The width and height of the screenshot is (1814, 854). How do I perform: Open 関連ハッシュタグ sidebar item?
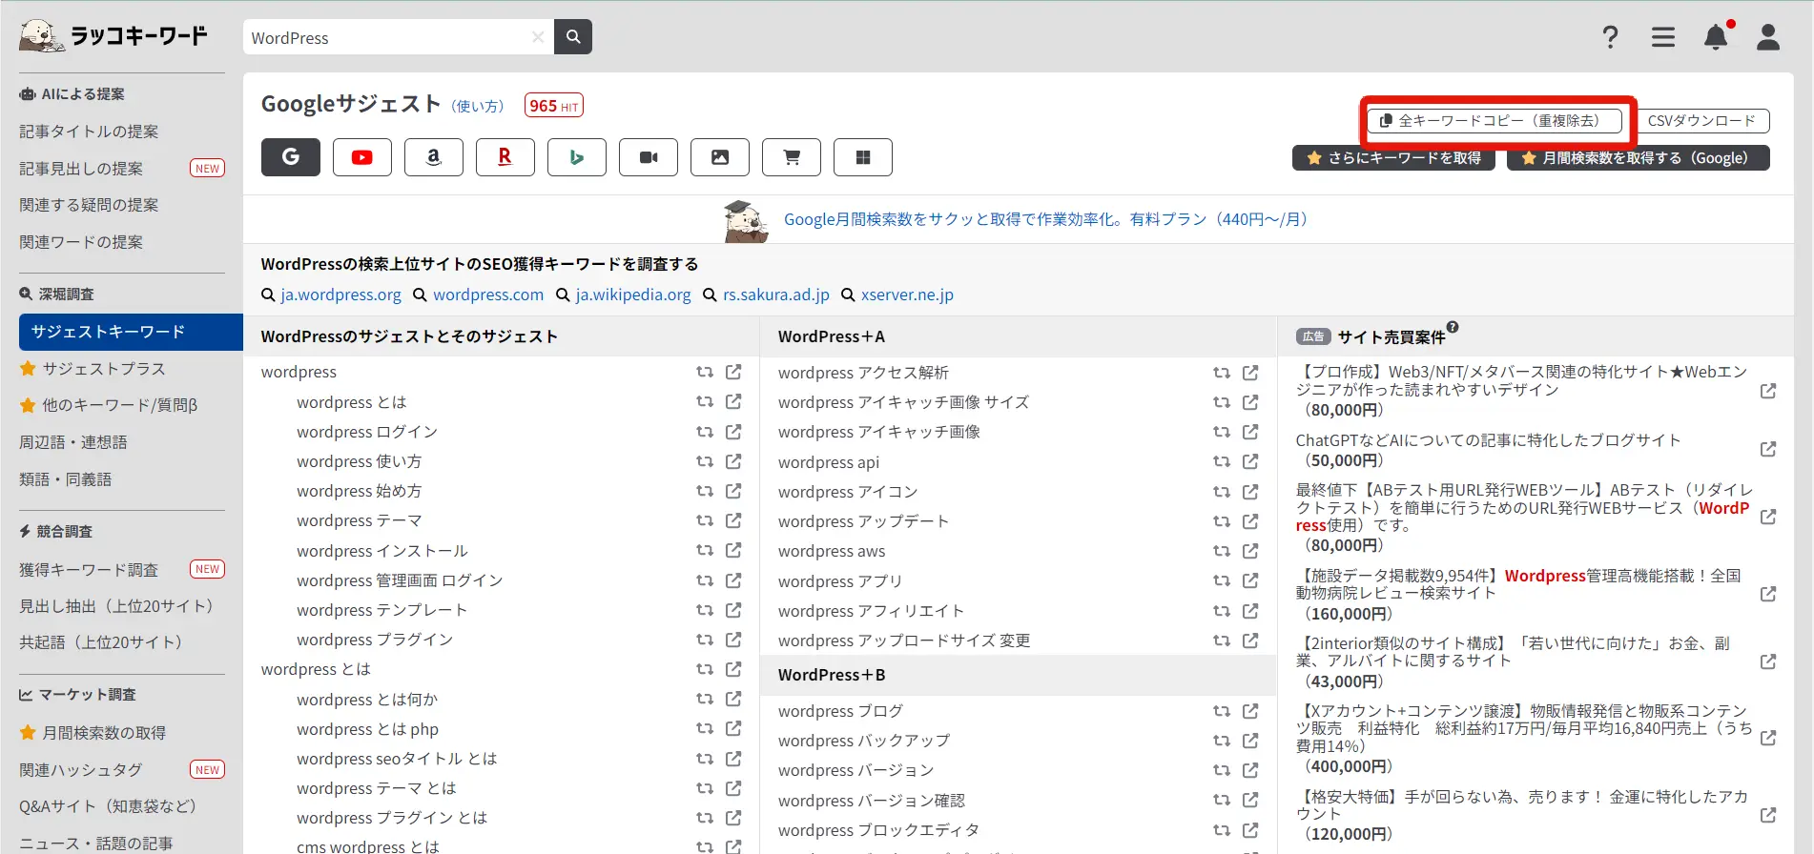(x=81, y=770)
